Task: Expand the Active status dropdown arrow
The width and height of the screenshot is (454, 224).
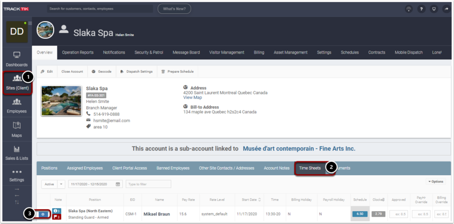Action: 62,184
